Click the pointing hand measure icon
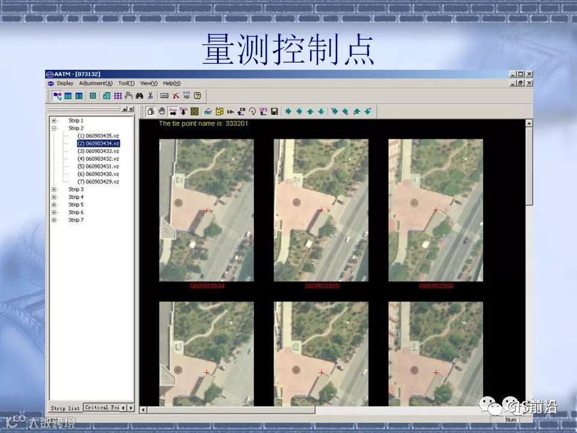Screen dimensions: 577x433 [129, 96]
